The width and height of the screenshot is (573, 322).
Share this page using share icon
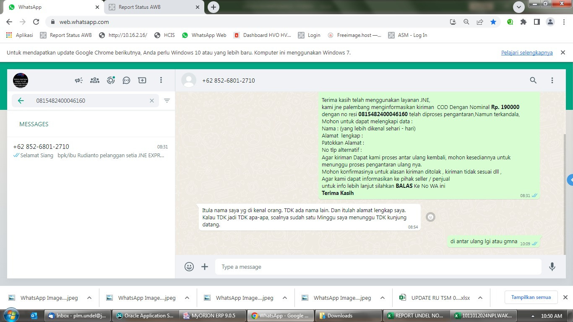click(480, 22)
